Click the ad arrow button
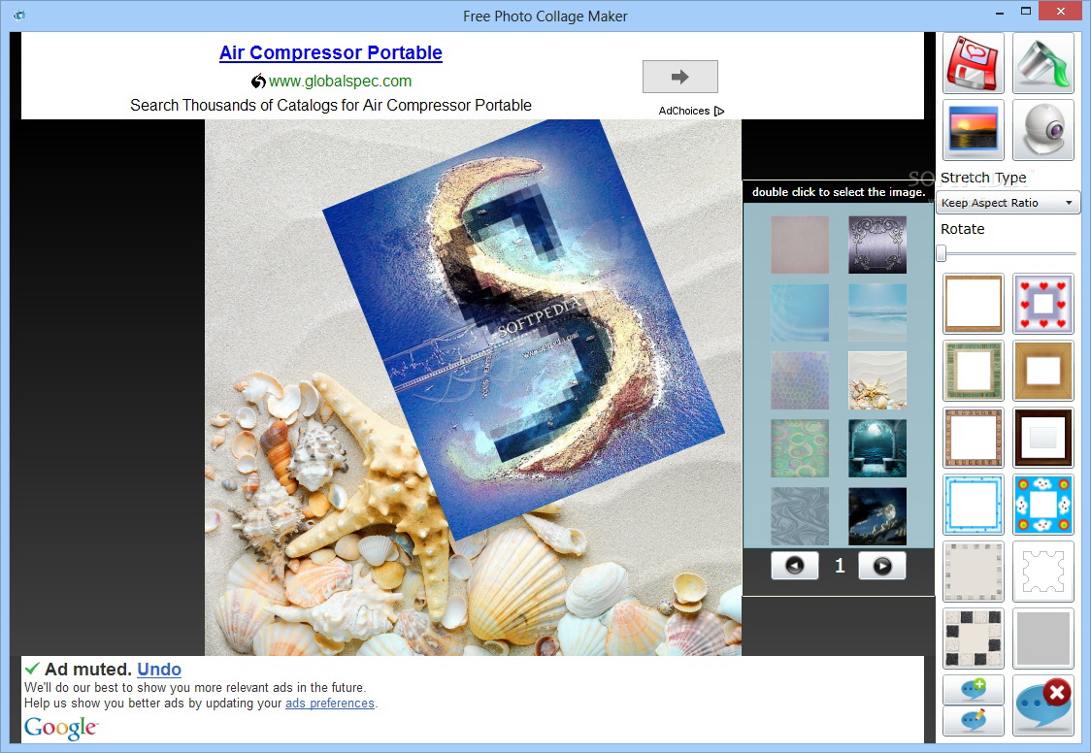Viewport: 1091px width, 753px height. 679,77
